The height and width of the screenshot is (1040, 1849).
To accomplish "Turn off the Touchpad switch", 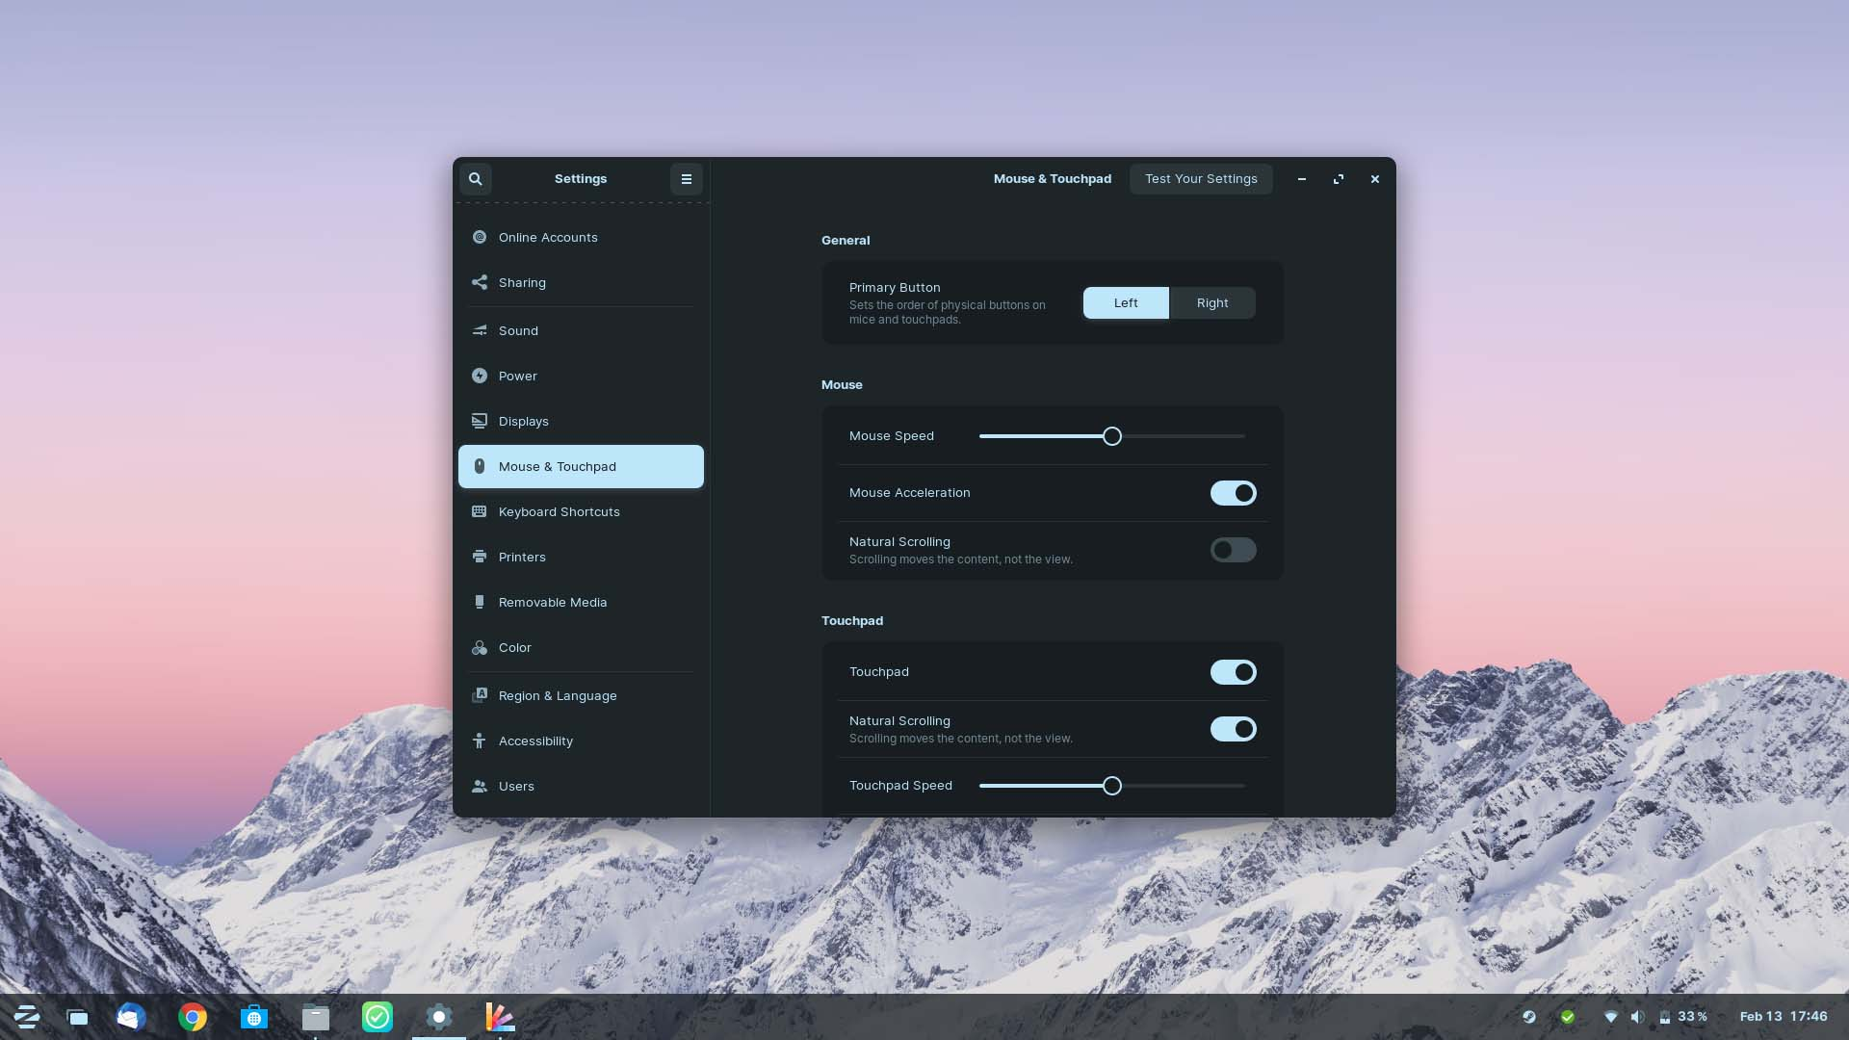I will (x=1233, y=672).
